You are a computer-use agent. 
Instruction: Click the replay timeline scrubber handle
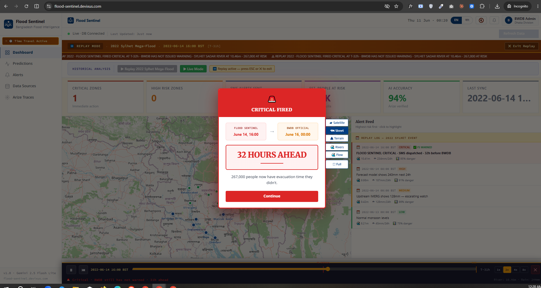328,269
